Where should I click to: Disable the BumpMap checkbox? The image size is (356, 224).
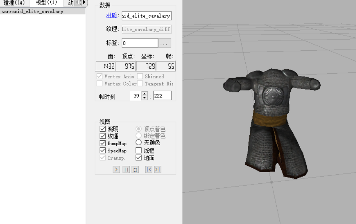[x=102, y=143]
